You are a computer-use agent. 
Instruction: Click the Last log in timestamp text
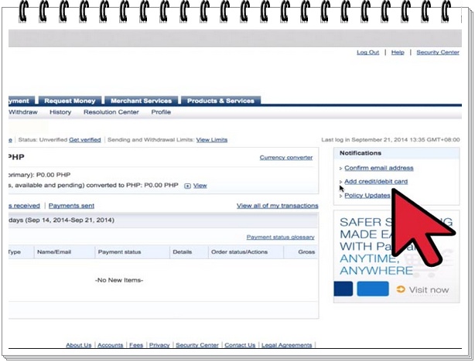[391, 140]
